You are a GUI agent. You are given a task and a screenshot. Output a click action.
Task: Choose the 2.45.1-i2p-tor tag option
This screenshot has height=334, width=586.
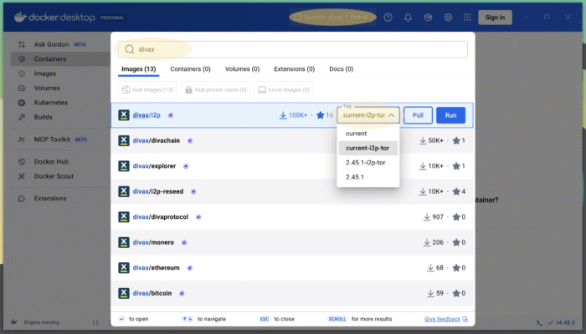point(365,162)
